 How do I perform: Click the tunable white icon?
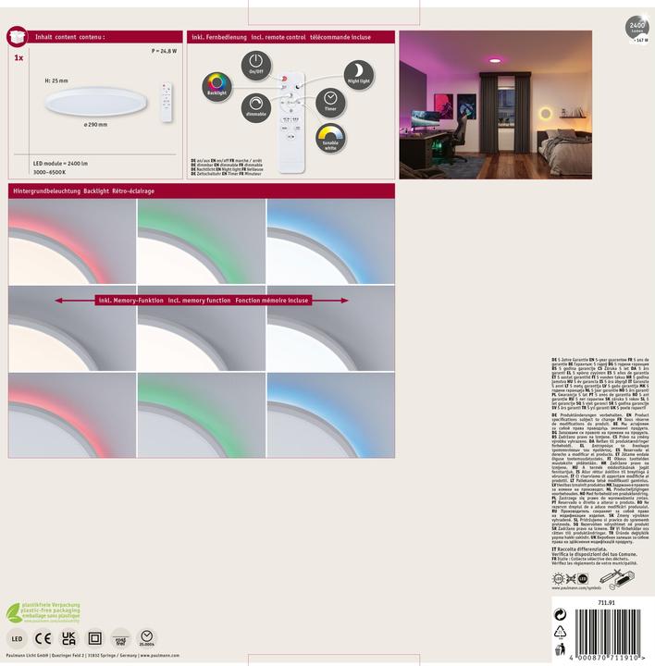(330, 138)
